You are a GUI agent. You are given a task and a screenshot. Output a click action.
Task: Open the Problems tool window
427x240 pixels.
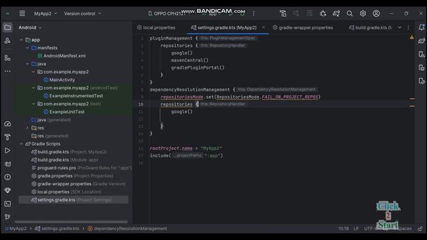click(7, 177)
